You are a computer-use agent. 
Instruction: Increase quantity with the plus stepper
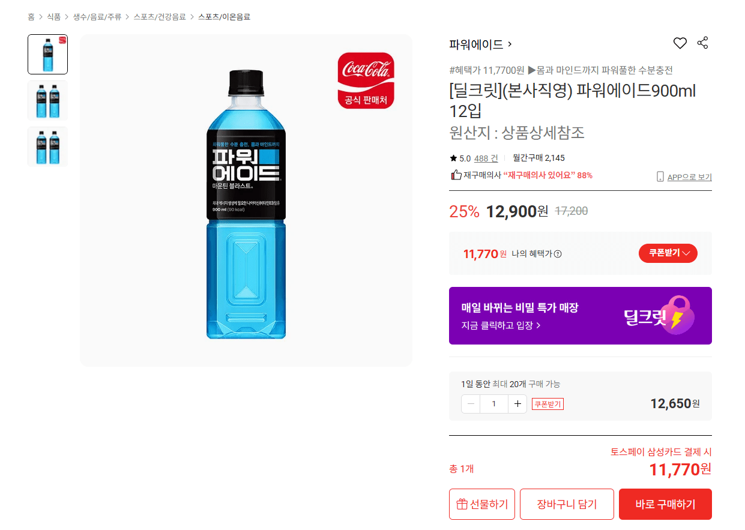517,404
